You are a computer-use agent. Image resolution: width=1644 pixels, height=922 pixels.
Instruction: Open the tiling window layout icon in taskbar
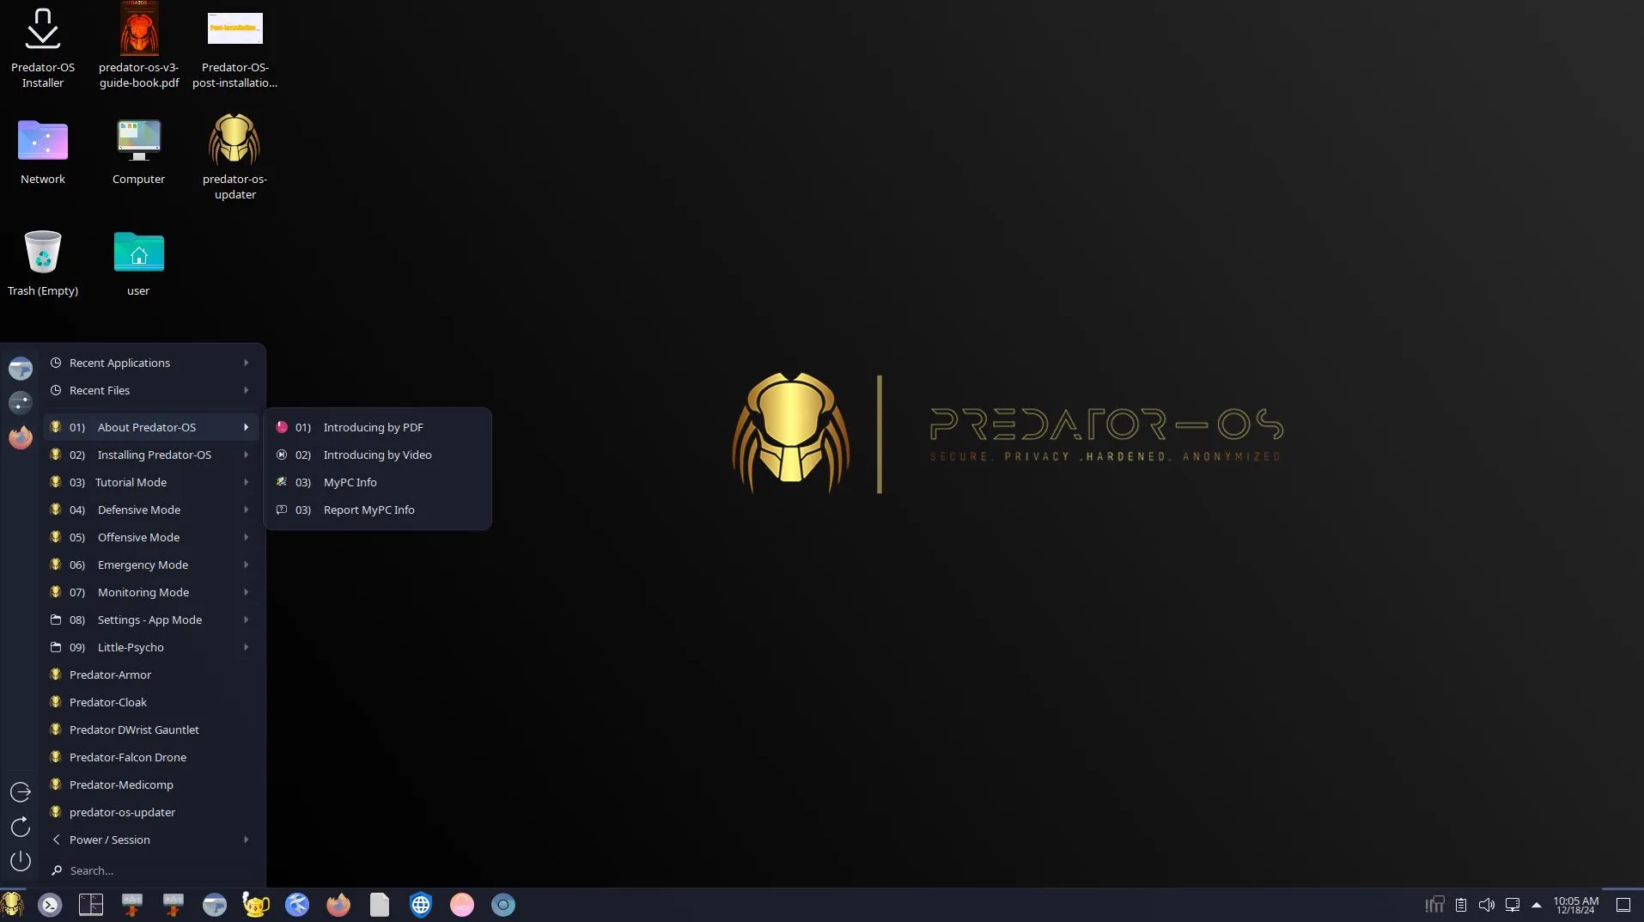[x=91, y=904]
